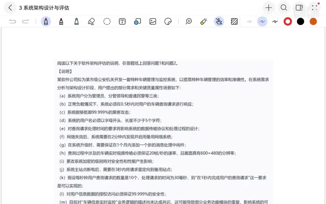Select the eraser tool
The height and width of the screenshot is (204, 326).
[91, 22]
